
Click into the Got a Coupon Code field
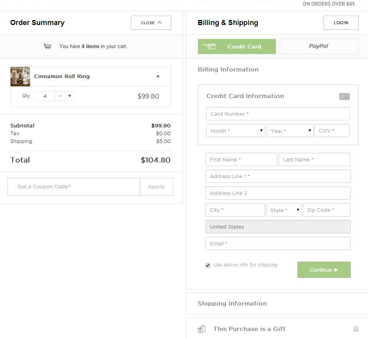coord(74,187)
